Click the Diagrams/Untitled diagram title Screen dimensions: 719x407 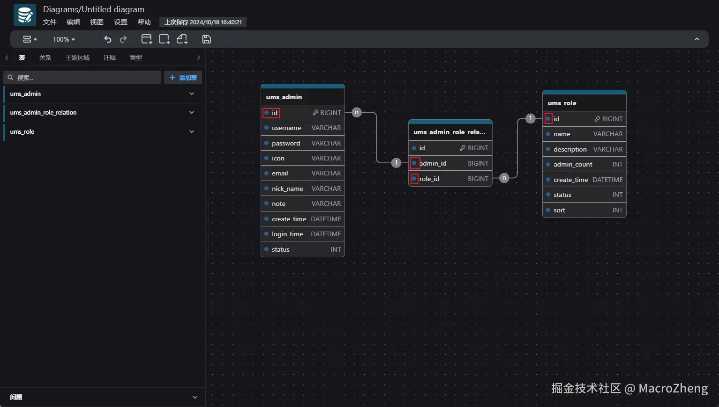tap(94, 9)
